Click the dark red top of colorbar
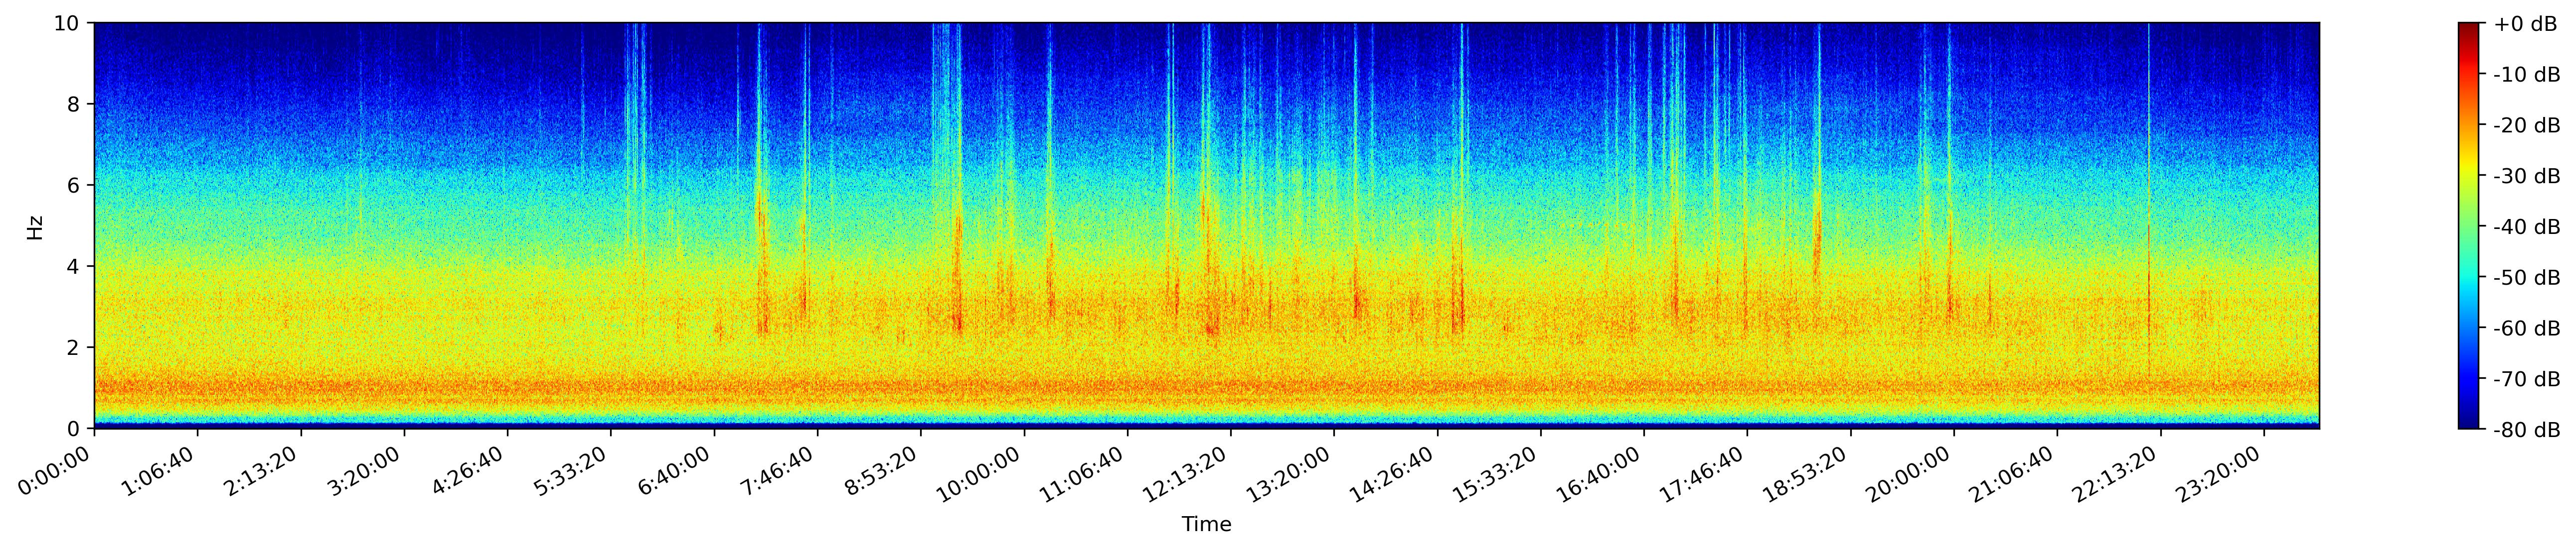 pyautogui.click(x=2469, y=28)
